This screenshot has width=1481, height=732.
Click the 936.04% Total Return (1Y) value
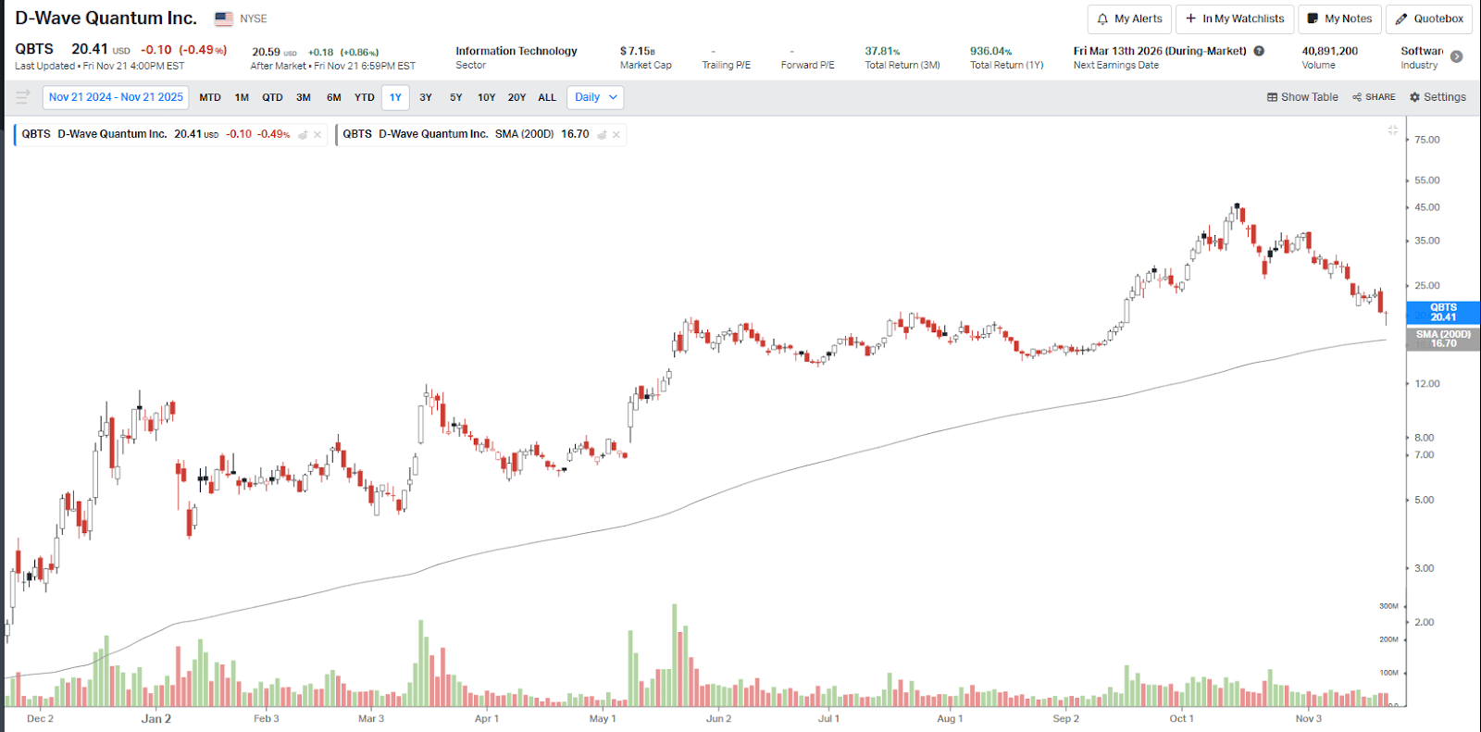(990, 51)
